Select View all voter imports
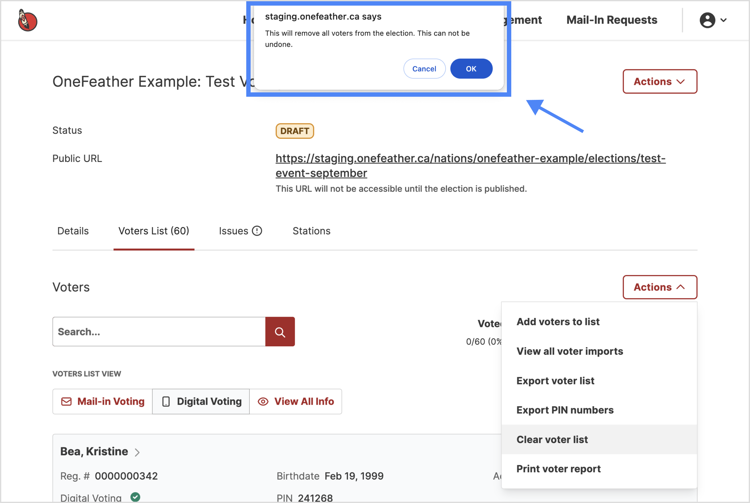Screen dimensions: 750x503 (599, 351)
